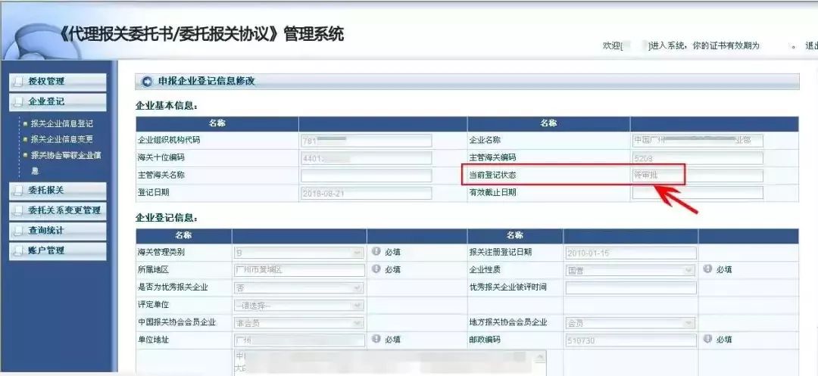
Task: Open the 委托报关 sidebar menu
Action: coord(57,190)
